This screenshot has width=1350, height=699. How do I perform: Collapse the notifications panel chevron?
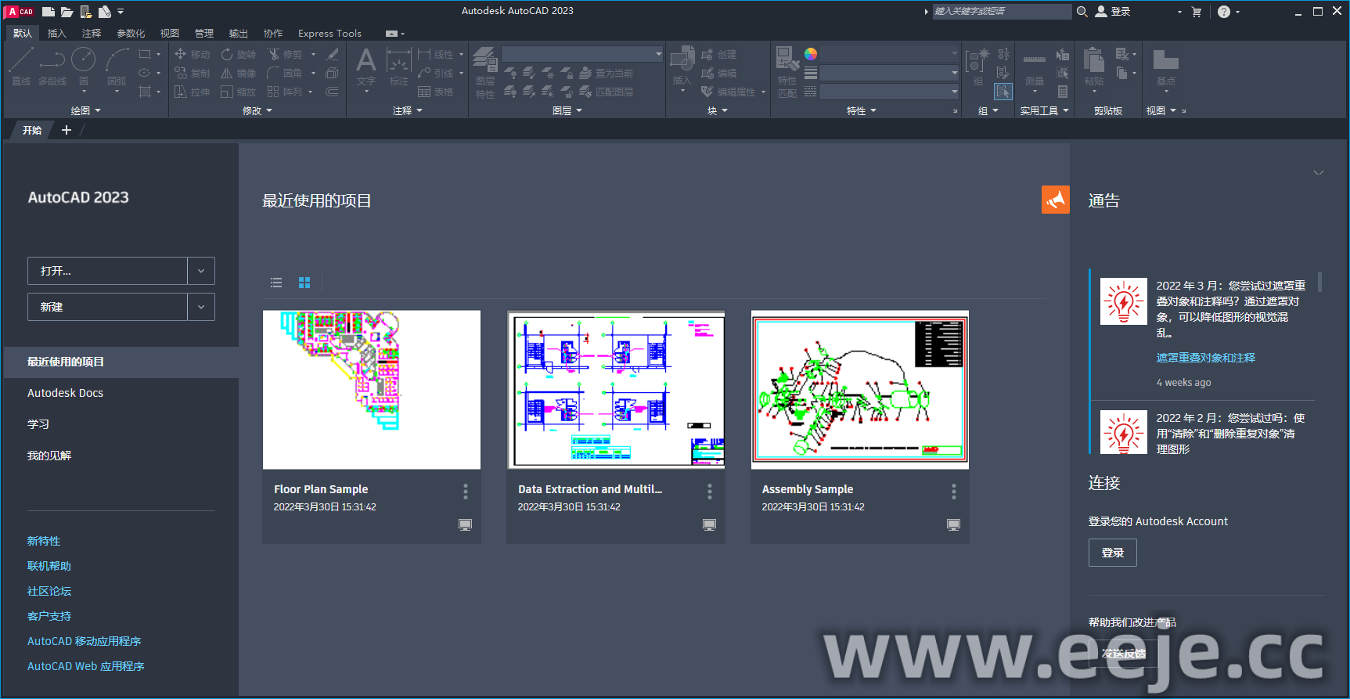click(x=1318, y=173)
